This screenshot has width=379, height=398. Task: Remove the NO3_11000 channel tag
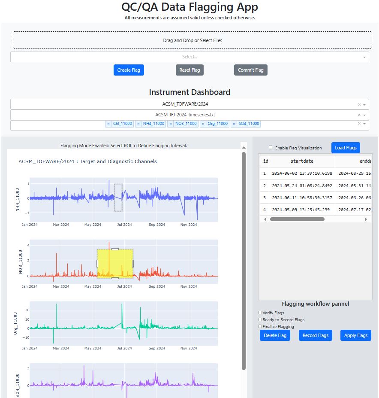(171, 124)
